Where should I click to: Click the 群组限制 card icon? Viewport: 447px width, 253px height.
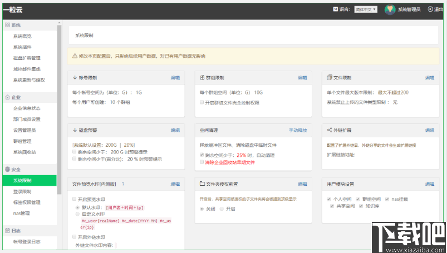click(202, 77)
